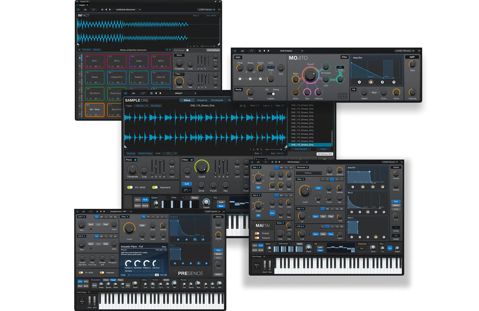Click the Legato Off/Retrig slider in Mojito

[x=271, y=94]
